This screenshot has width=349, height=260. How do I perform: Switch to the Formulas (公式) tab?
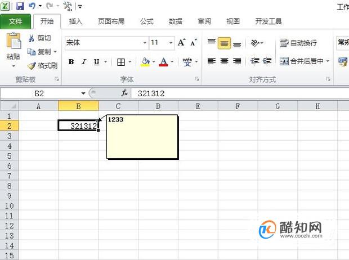147,21
